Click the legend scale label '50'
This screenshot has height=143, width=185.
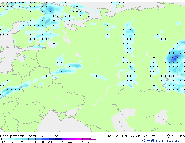(90, 142)
